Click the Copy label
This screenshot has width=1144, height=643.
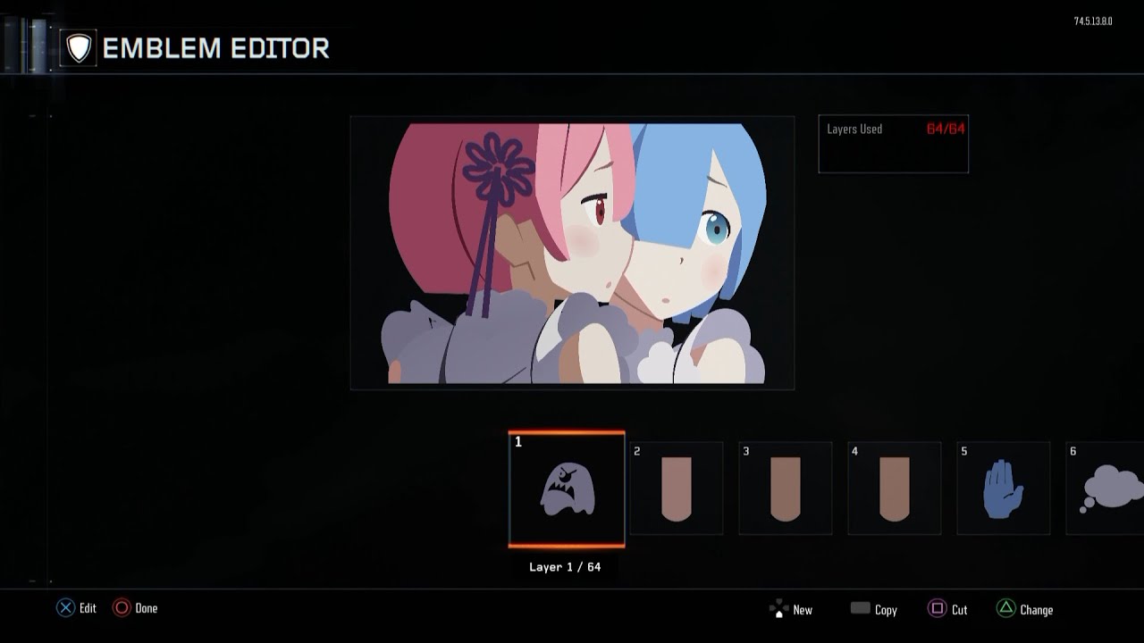tap(886, 610)
